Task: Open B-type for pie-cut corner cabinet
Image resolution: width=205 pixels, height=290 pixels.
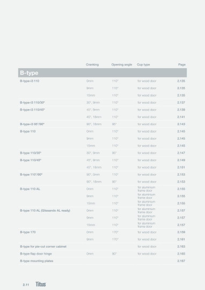Action: (43, 247)
